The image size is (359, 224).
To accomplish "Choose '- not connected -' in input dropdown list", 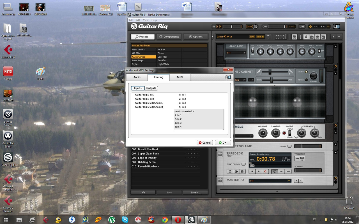I will pyautogui.click(x=199, y=111).
